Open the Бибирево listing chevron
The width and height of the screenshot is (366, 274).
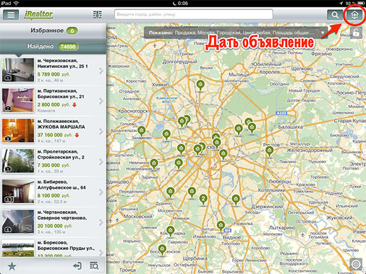point(101,192)
